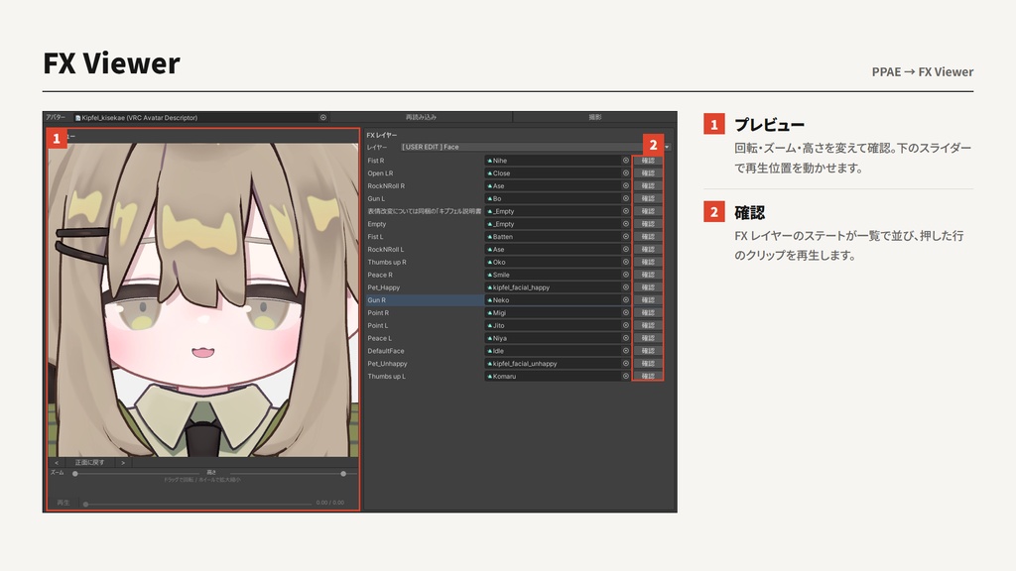Viewport: 1016px width, 571px height.
Task: Open the object picker for the Batten clip
Action: point(626,237)
